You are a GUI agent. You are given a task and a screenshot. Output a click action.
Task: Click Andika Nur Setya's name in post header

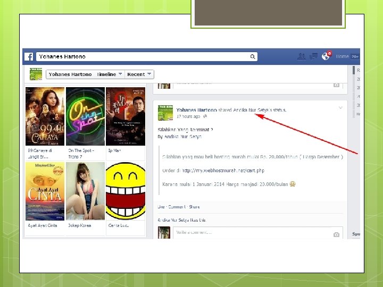tap(252, 110)
